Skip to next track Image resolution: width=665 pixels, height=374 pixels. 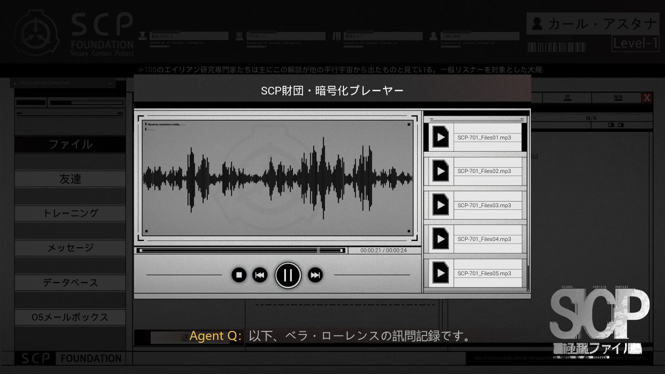(315, 275)
